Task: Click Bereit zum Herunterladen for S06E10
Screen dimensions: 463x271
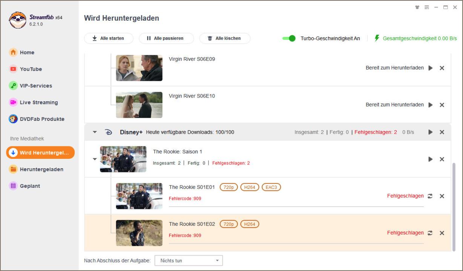Action: 395,105
